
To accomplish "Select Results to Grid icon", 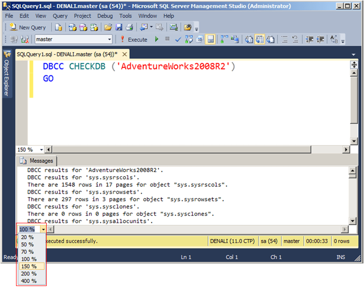I will 260,39.
